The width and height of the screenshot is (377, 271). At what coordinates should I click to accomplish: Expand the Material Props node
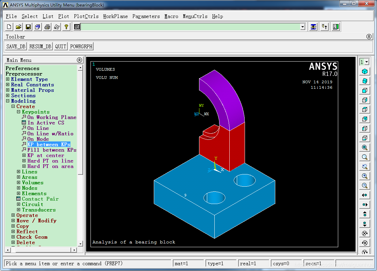click(8, 90)
